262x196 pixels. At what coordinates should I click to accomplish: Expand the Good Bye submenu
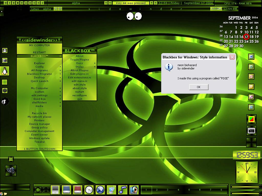pos(39,99)
